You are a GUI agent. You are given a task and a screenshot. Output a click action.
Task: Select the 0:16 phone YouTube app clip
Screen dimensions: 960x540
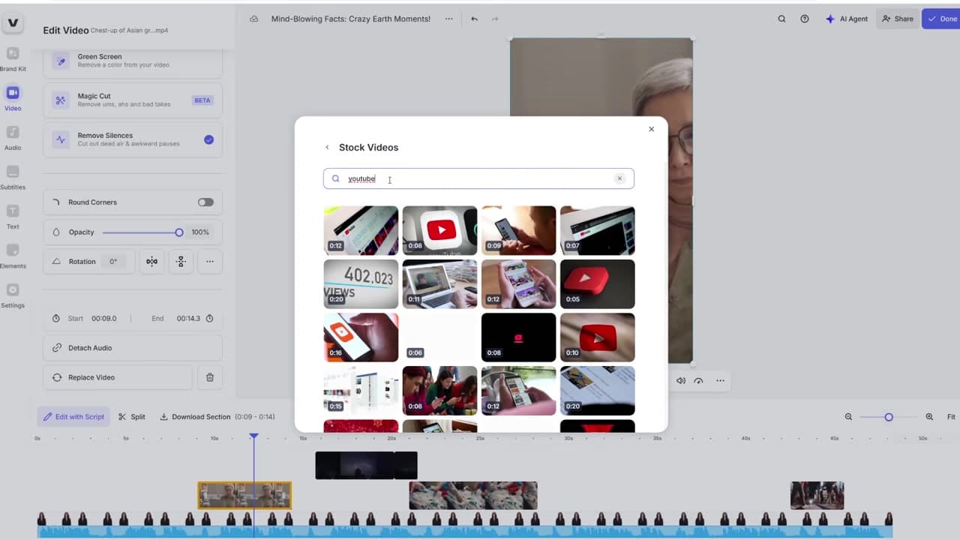361,337
